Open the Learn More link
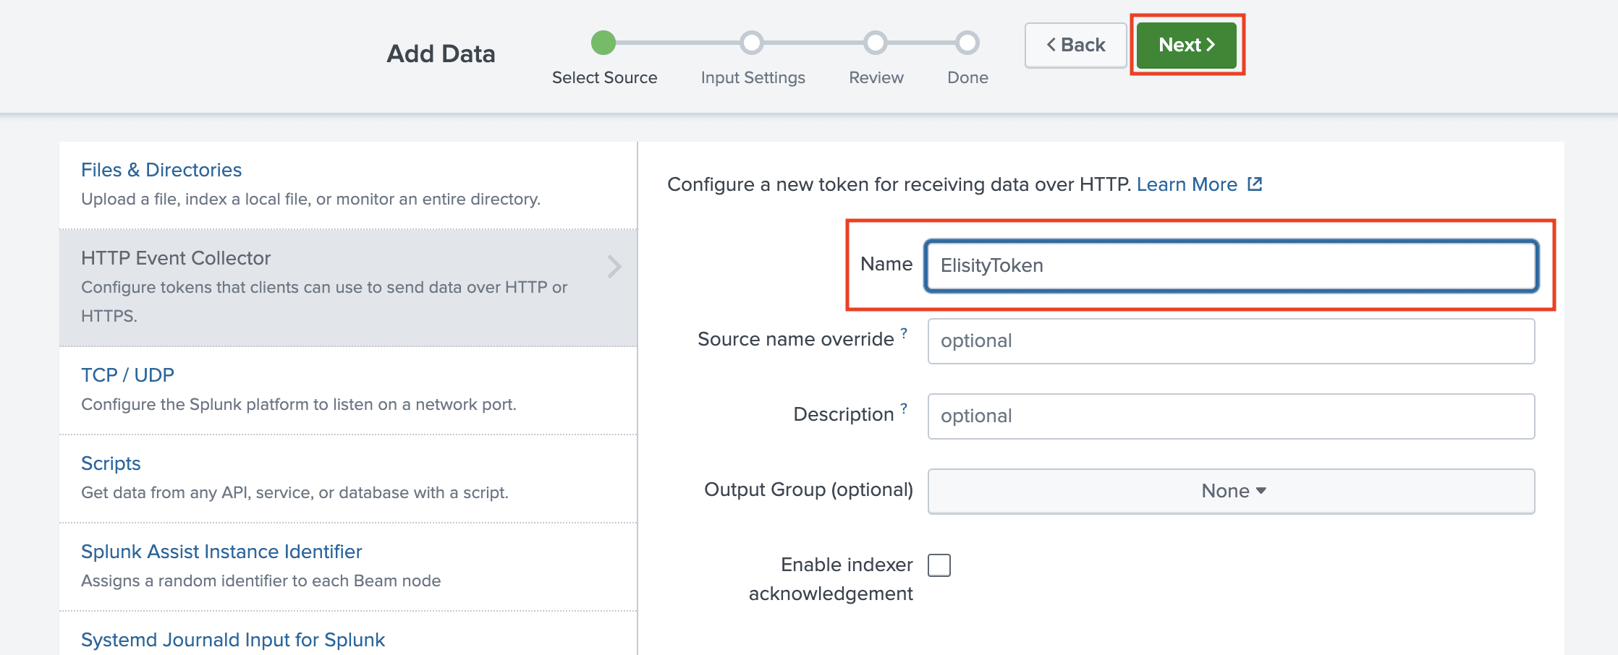This screenshot has width=1618, height=655. [1187, 184]
